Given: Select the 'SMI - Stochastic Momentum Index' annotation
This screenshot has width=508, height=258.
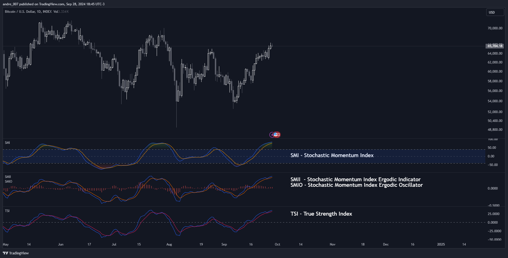Looking at the screenshot, I should coord(332,155).
